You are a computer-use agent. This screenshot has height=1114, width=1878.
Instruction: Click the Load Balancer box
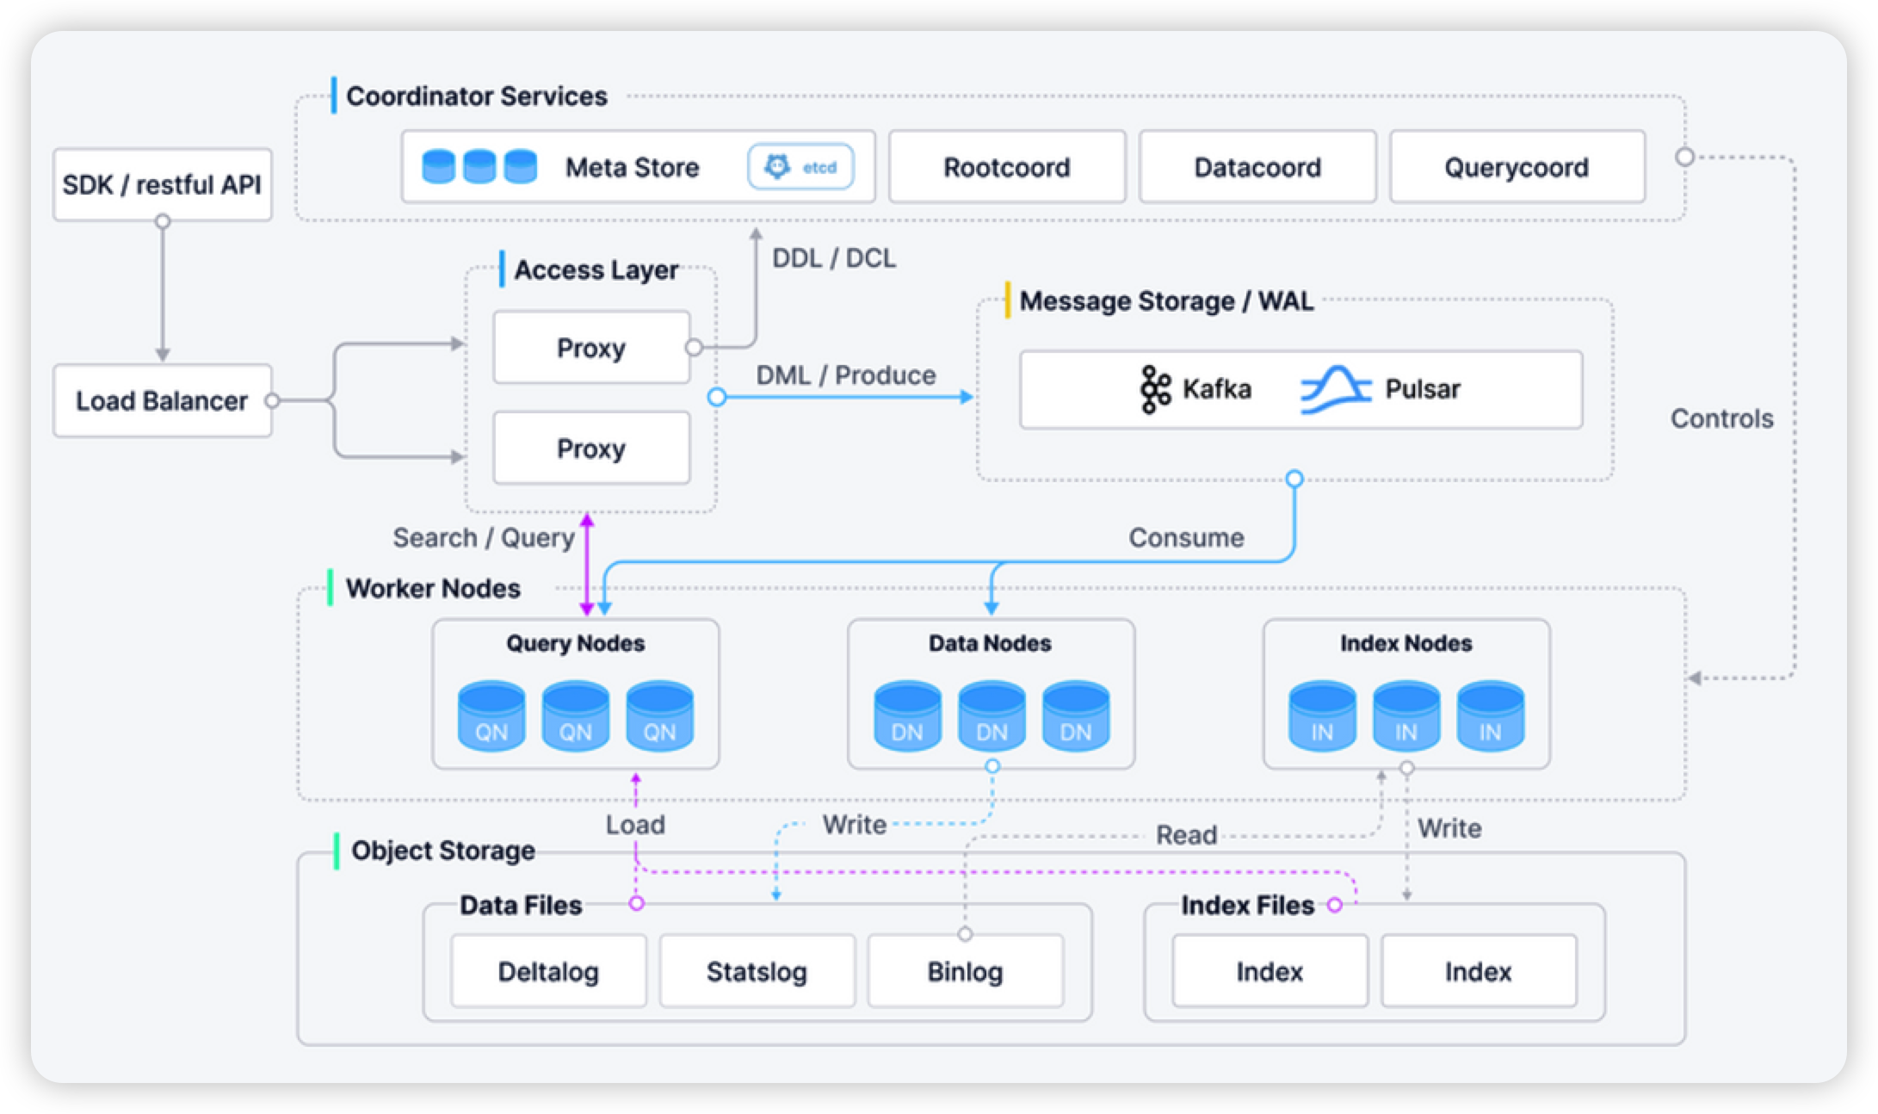pyautogui.click(x=162, y=401)
